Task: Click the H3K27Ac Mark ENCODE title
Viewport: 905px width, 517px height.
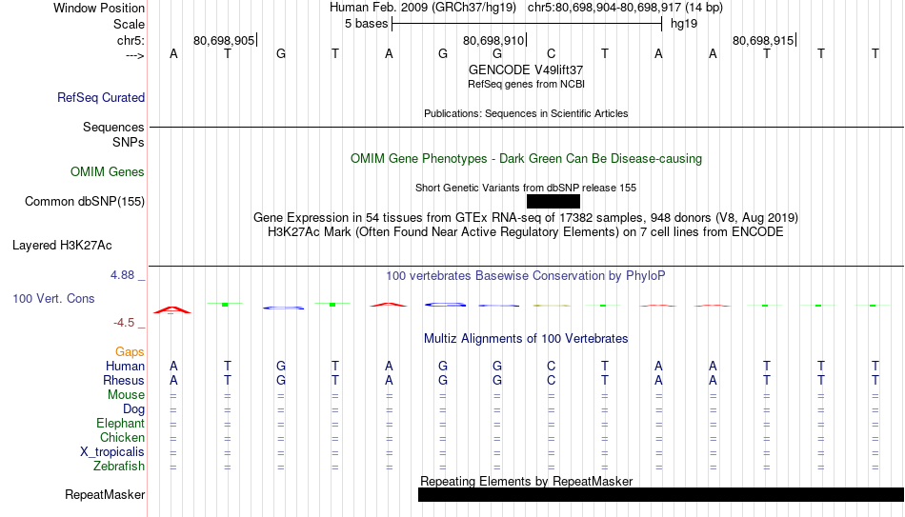Action: [526, 232]
